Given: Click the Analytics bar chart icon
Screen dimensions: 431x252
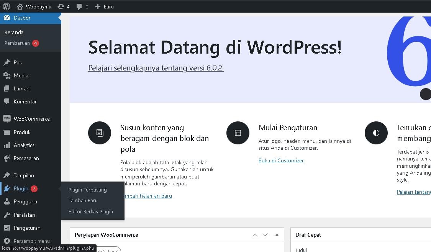Looking at the screenshot, I should click(7, 145).
